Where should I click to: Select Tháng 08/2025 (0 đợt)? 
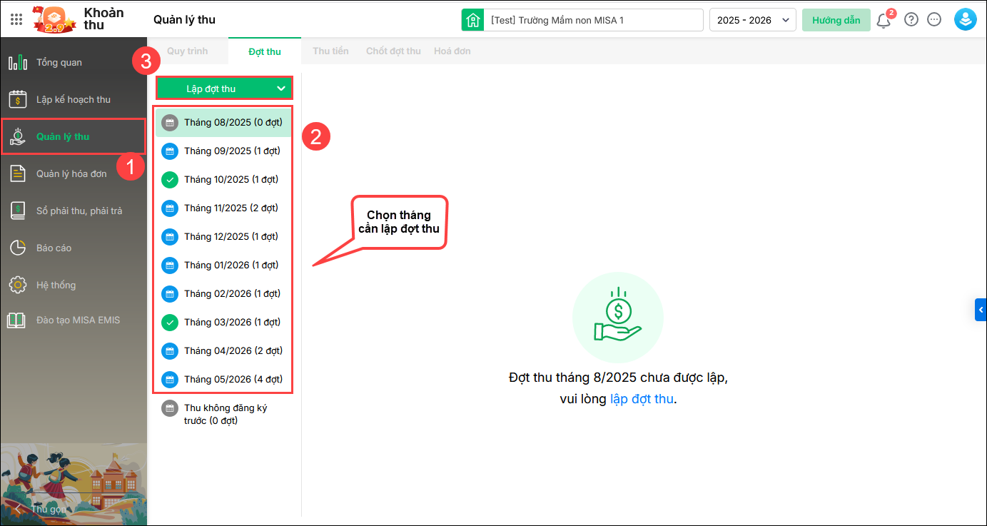pyautogui.click(x=223, y=123)
